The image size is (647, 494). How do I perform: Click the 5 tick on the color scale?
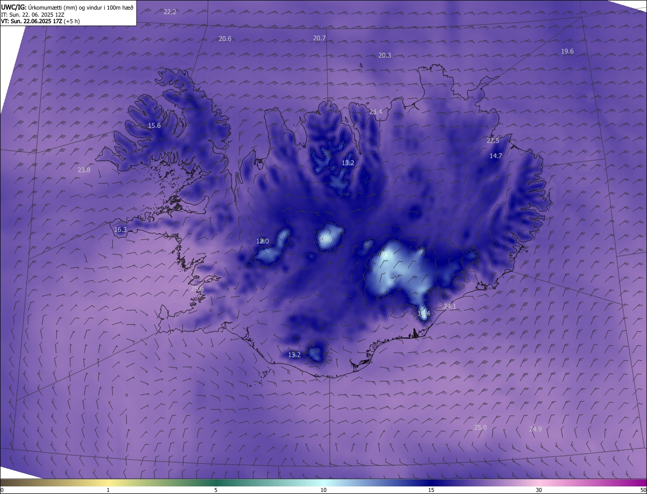coord(216,490)
